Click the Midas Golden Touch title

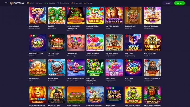pos(152,78)
